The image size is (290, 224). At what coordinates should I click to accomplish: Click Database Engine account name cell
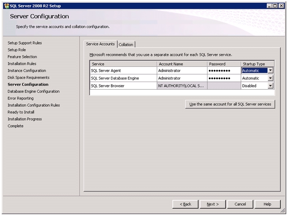tap(182, 78)
